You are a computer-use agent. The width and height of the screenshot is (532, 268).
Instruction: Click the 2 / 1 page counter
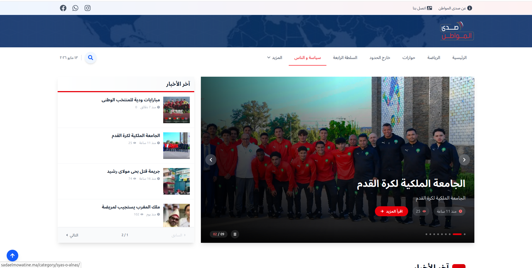click(125, 235)
